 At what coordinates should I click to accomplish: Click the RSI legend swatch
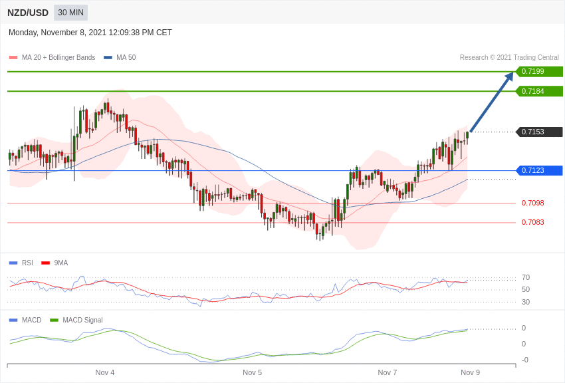coord(13,263)
